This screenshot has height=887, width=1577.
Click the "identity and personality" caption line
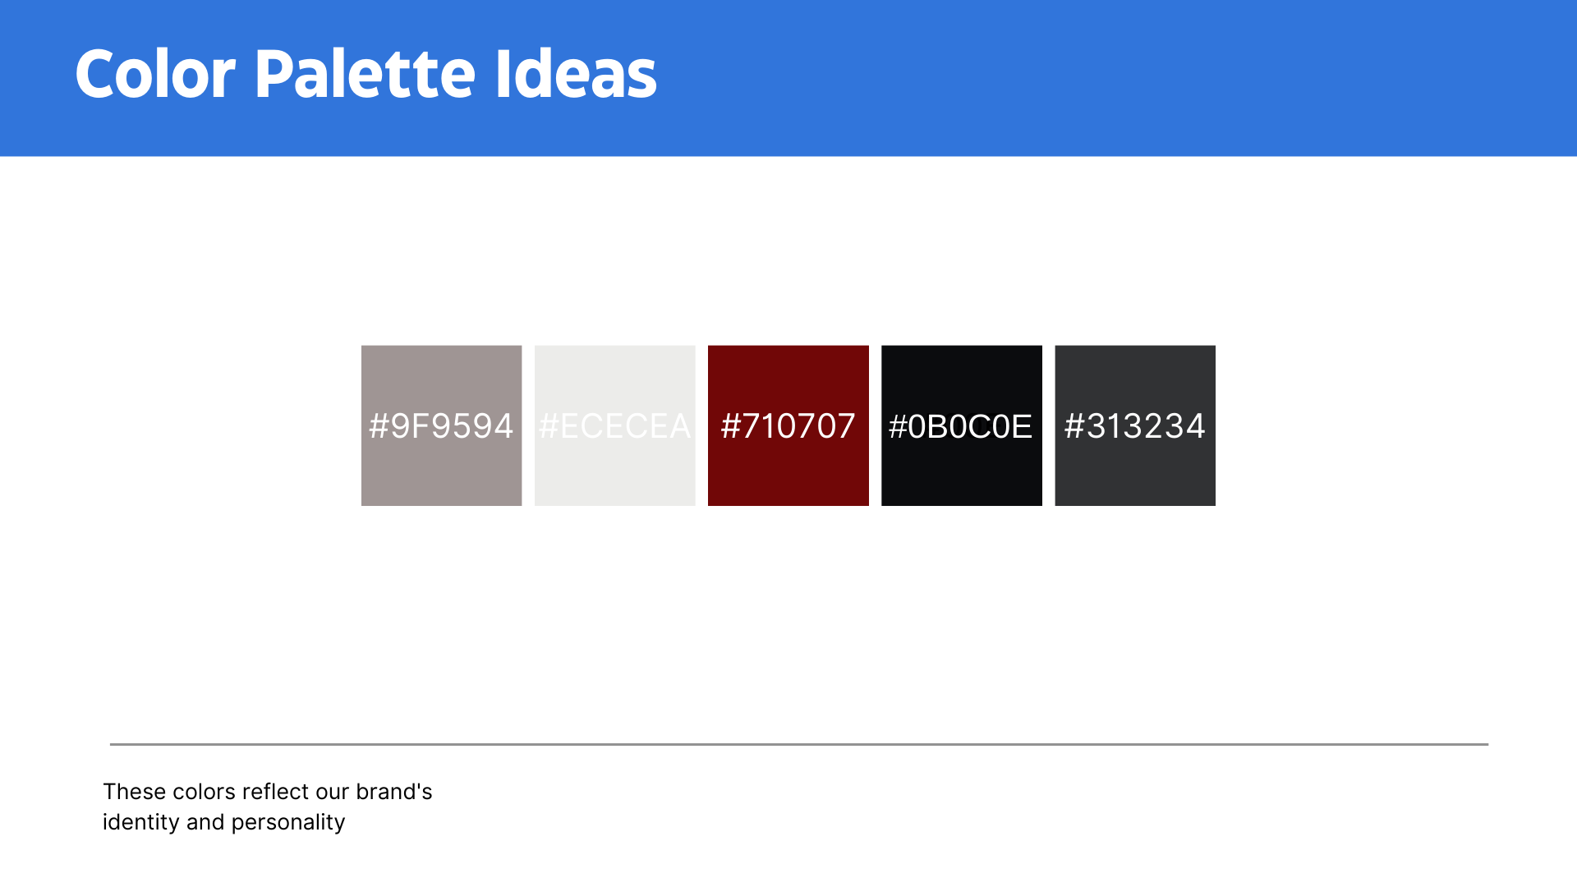pos(223,822)
